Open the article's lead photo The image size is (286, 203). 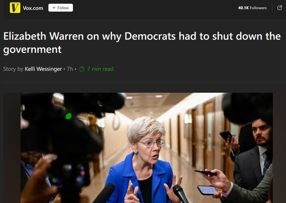tap(147, 148)
